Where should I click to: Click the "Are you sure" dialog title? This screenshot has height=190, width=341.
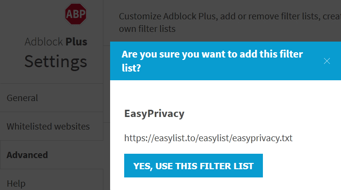[x=212, y=61]
